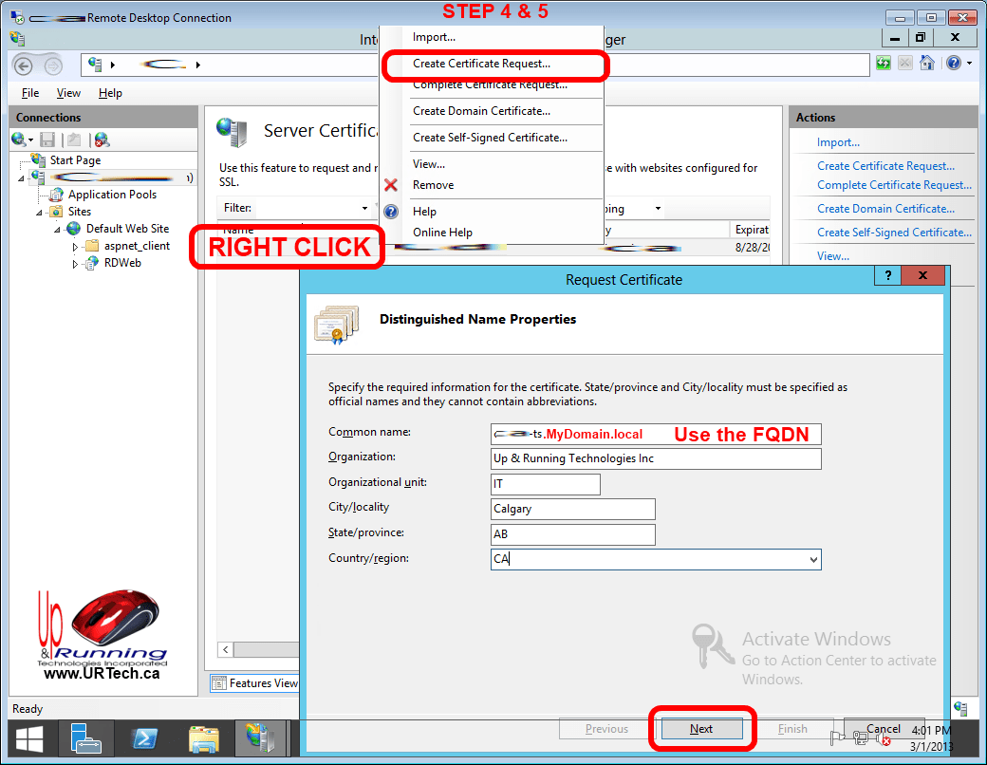The height and width of the screenshot is (765, 987).
Task: Open PowerShell from the taskbar
Action: tap(143, 739)
